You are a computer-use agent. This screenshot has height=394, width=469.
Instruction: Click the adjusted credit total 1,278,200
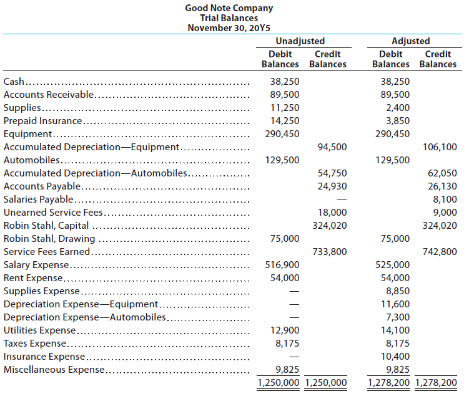point(436,383)
